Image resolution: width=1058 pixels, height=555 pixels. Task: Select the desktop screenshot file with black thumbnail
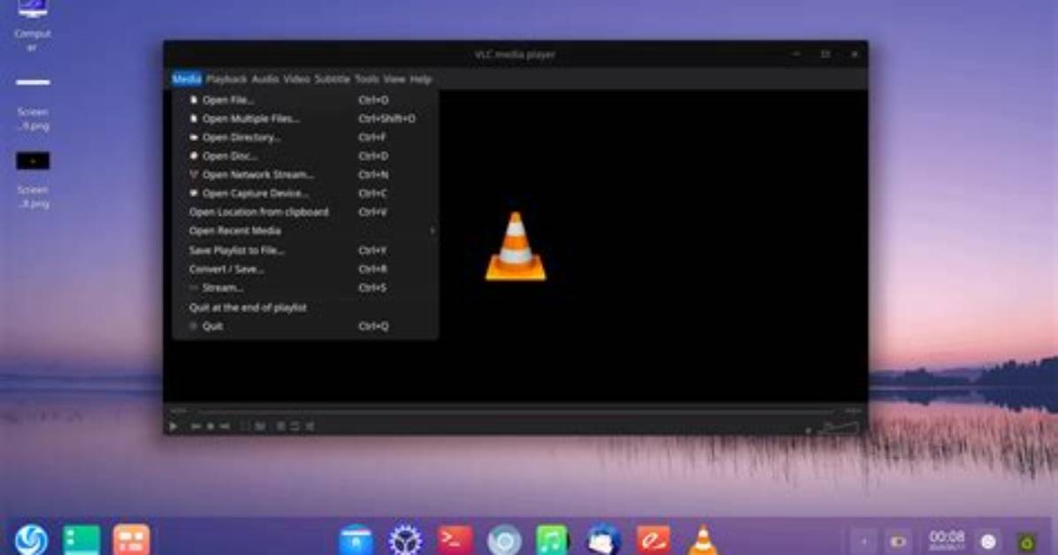pos(33,179)
